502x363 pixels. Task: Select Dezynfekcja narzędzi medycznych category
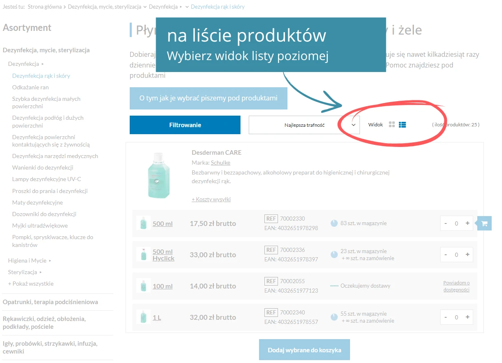click(x=55, y=156)
